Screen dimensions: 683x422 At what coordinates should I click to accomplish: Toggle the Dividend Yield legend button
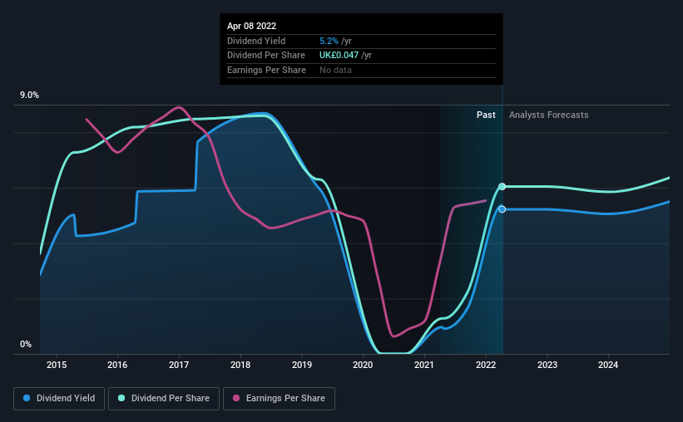pos(59,399)
